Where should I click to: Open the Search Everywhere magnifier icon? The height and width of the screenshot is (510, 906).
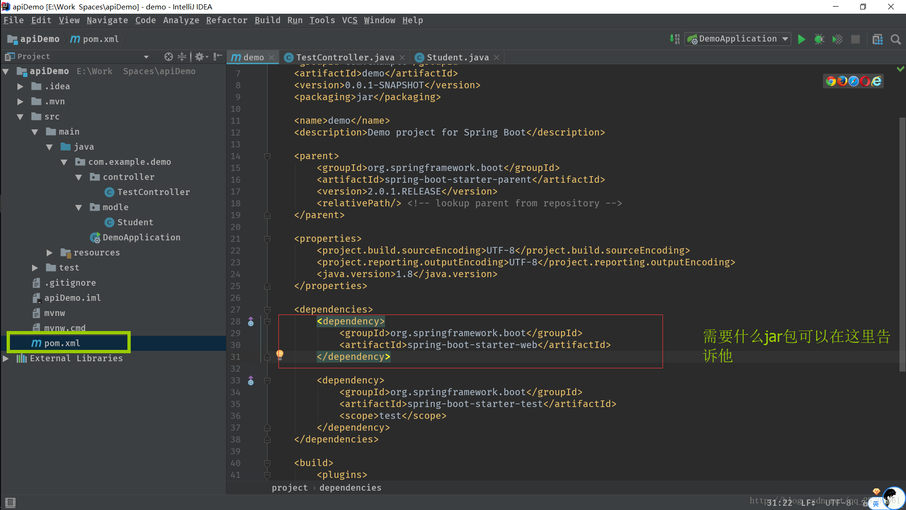pos(896,39)
